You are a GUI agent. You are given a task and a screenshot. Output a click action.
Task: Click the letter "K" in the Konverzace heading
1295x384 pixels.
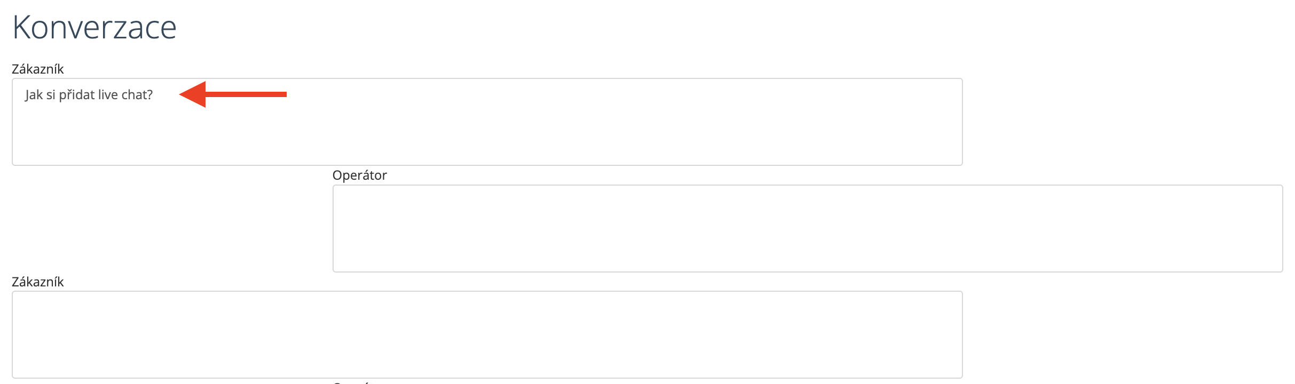22,27
